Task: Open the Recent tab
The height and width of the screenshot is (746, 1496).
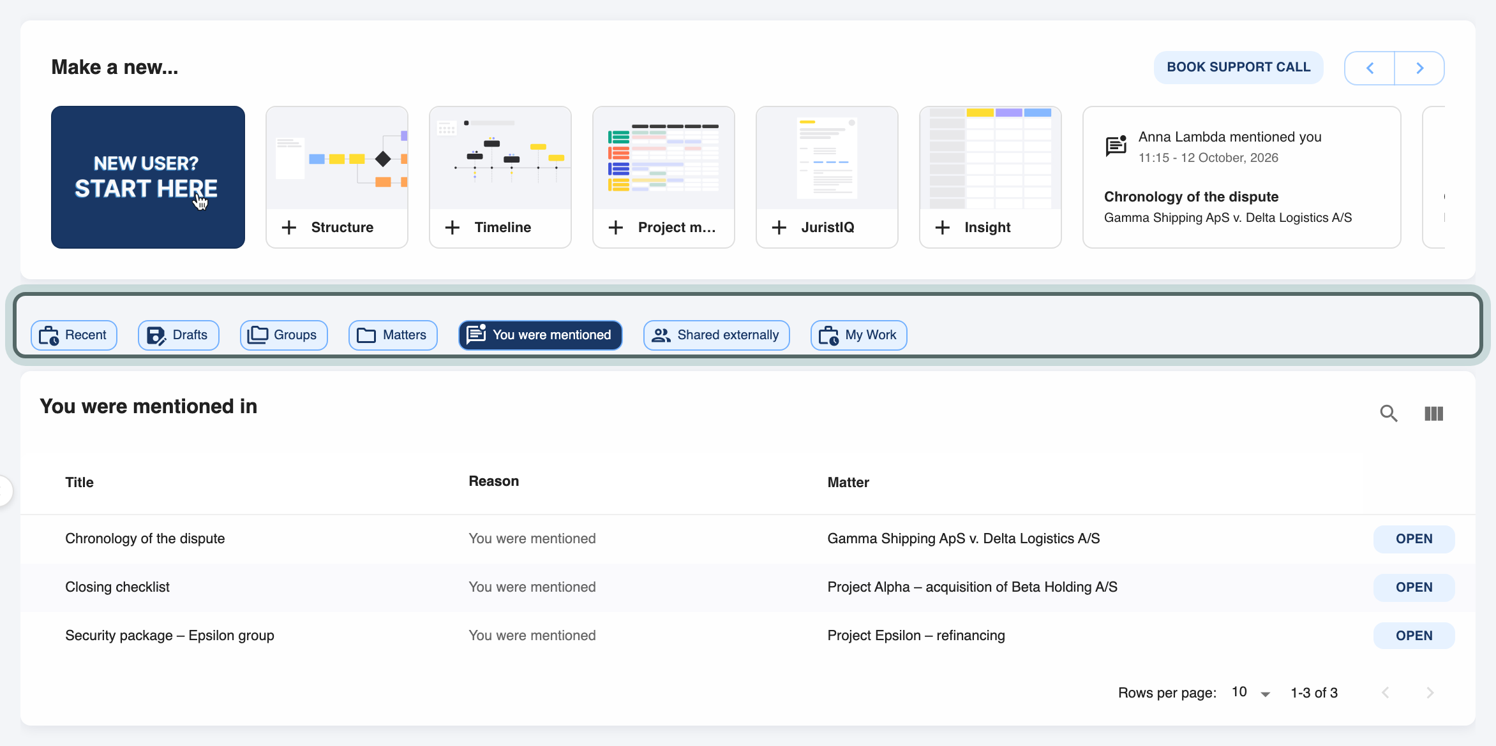Action: [x=74, y=335]
